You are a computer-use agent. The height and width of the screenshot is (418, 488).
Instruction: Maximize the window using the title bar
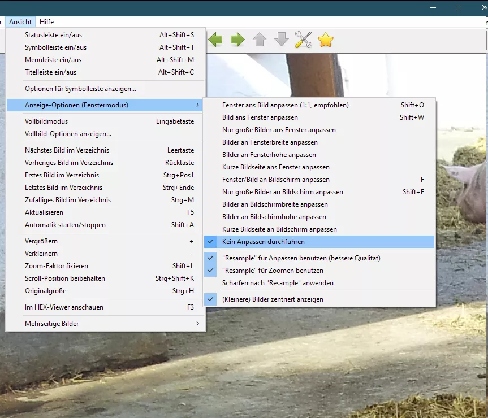point(459,7)
